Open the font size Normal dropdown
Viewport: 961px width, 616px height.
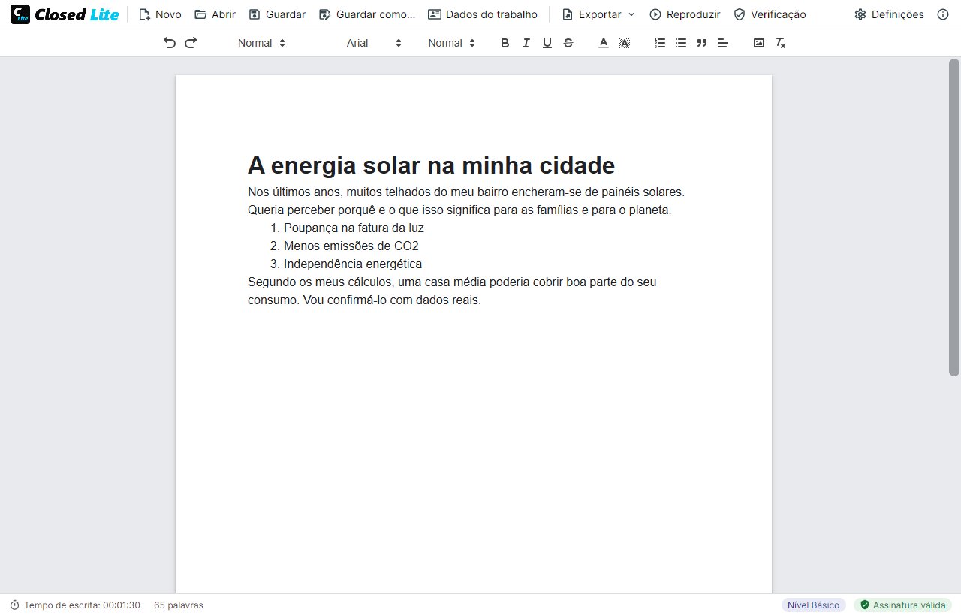[x=452, y=43]
